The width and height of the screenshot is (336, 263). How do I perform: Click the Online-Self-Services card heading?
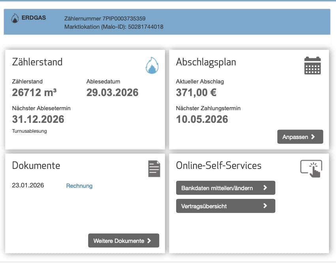pyautogui.click(x=219, y=166)
